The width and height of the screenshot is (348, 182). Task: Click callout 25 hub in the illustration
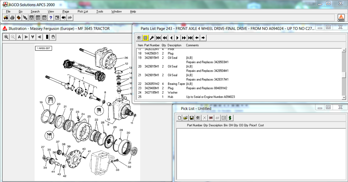click(x=89, y=116)
